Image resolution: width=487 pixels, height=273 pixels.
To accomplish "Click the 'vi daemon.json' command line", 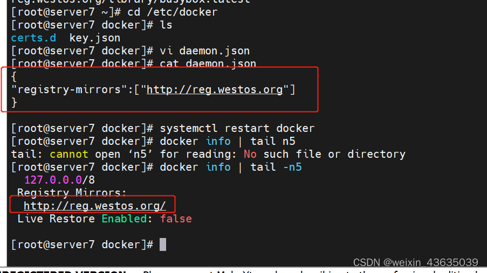I will [205, 51].
